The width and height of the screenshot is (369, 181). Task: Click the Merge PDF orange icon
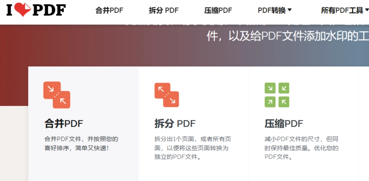click(57, 95)
